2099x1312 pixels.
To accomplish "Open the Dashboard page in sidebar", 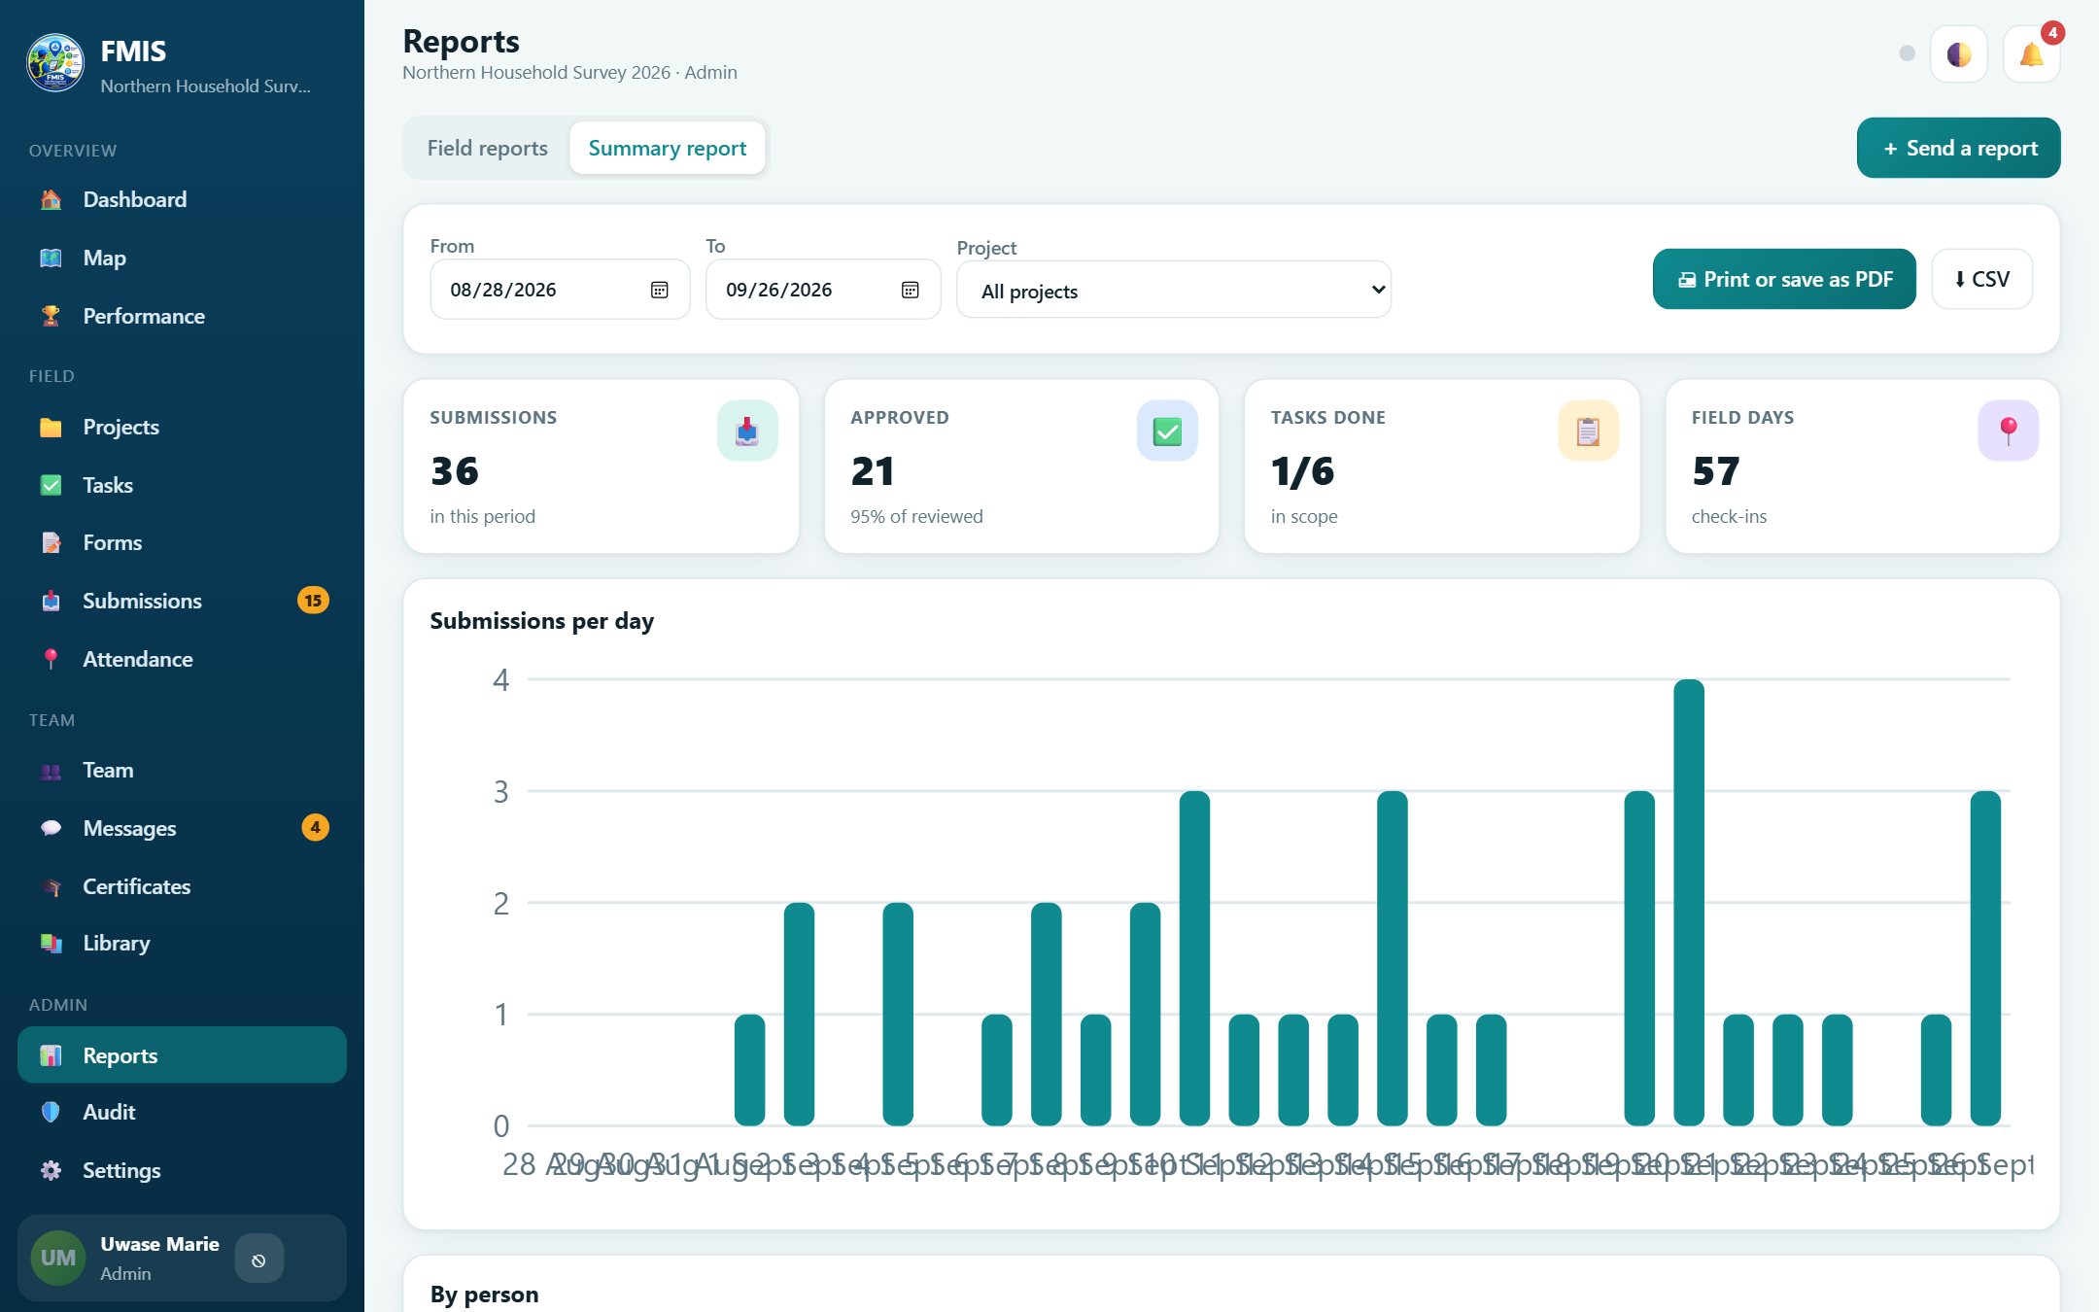I will pos(182,199).
